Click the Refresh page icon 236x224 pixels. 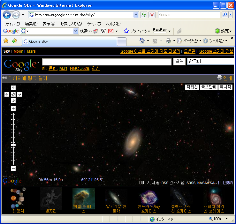144,15
